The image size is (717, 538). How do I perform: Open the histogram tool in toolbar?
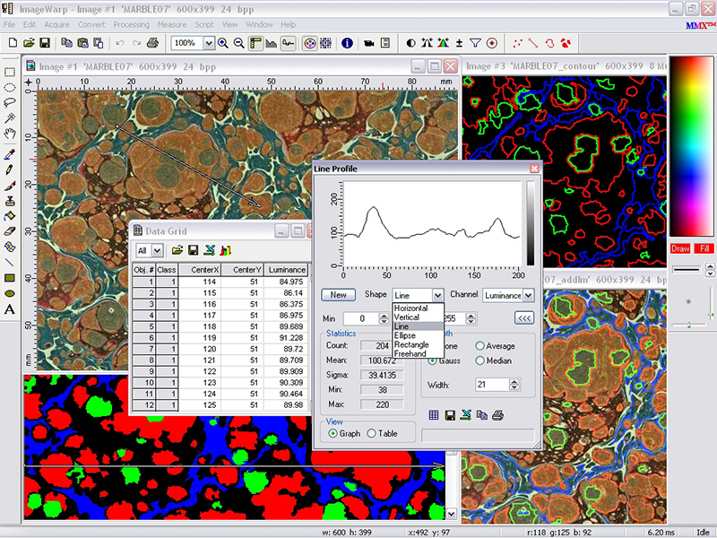272,43
